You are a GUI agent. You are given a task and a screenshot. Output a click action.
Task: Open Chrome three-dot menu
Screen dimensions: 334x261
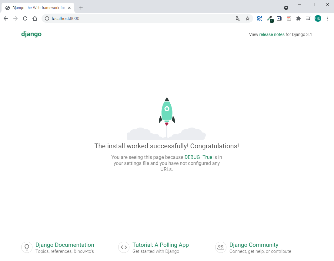point(328,18)
